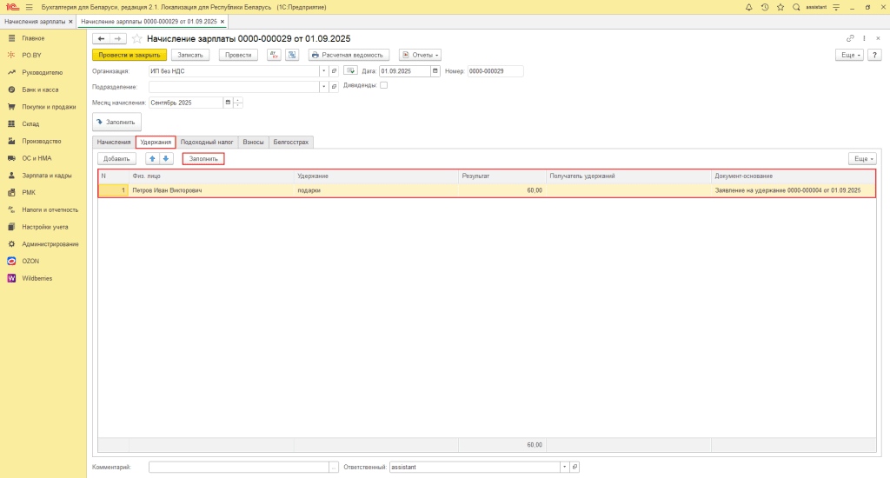Viewport: 890px width, 478px height.
Task: Open the Начисления tab
Action: (113, 142)
